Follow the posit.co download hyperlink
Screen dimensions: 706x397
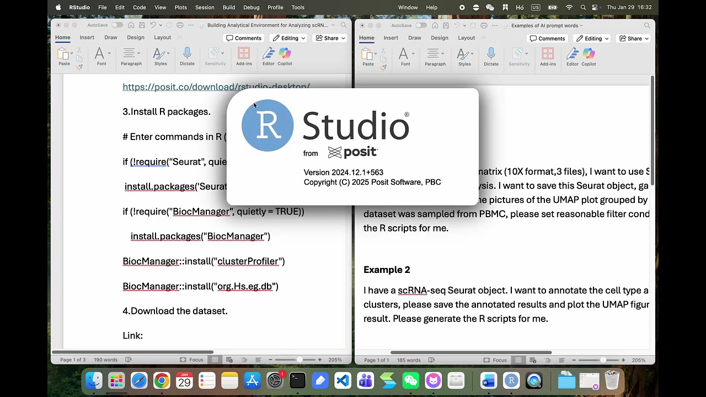click(x=216, y=87)
